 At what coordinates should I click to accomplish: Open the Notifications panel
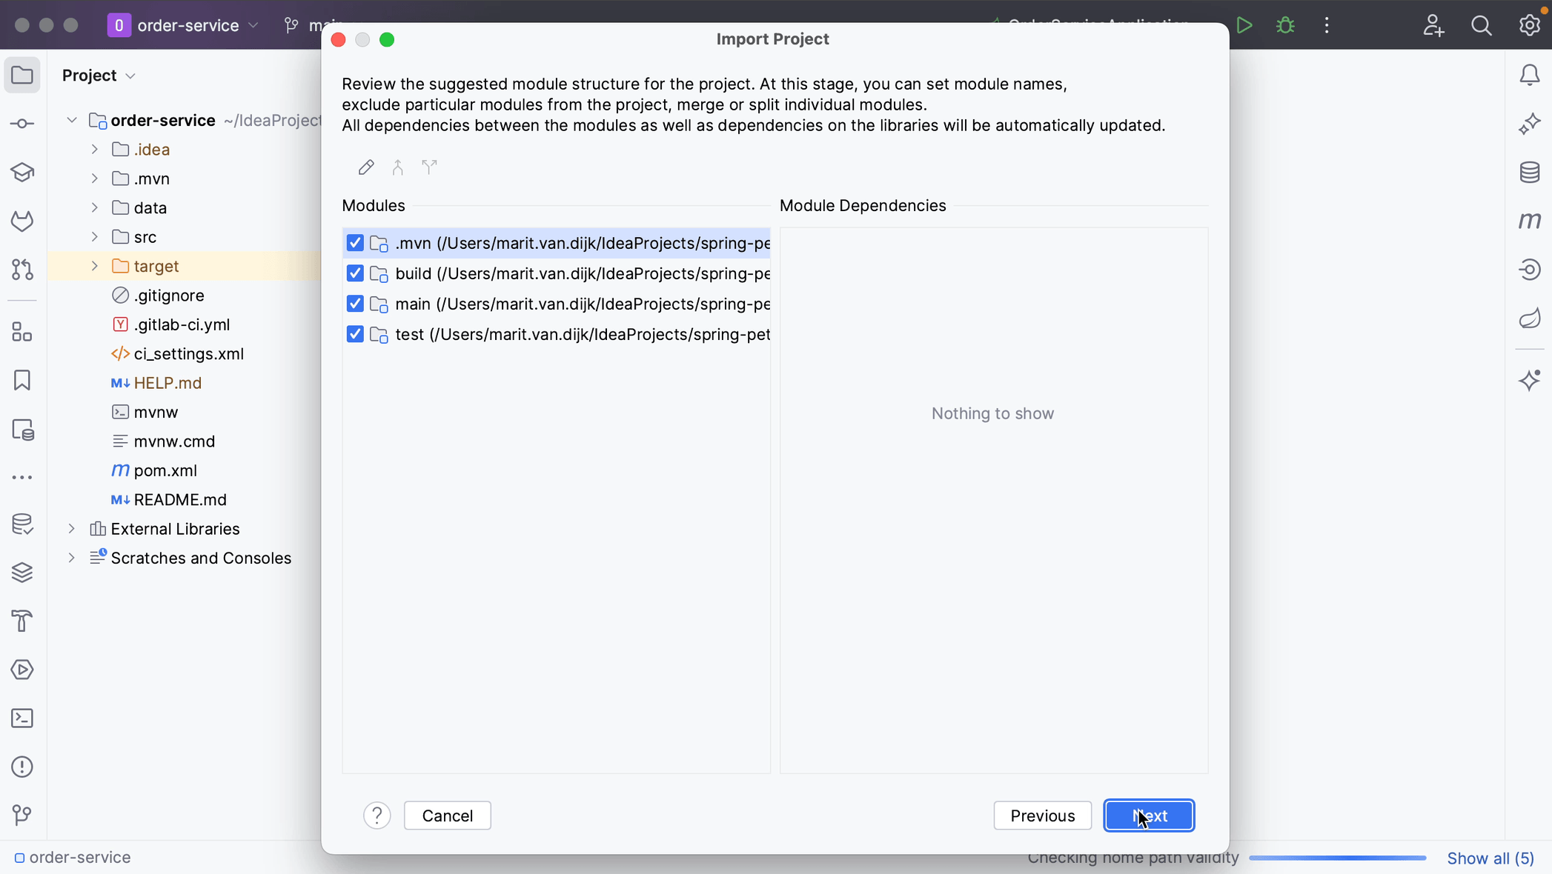(1529, 74)
